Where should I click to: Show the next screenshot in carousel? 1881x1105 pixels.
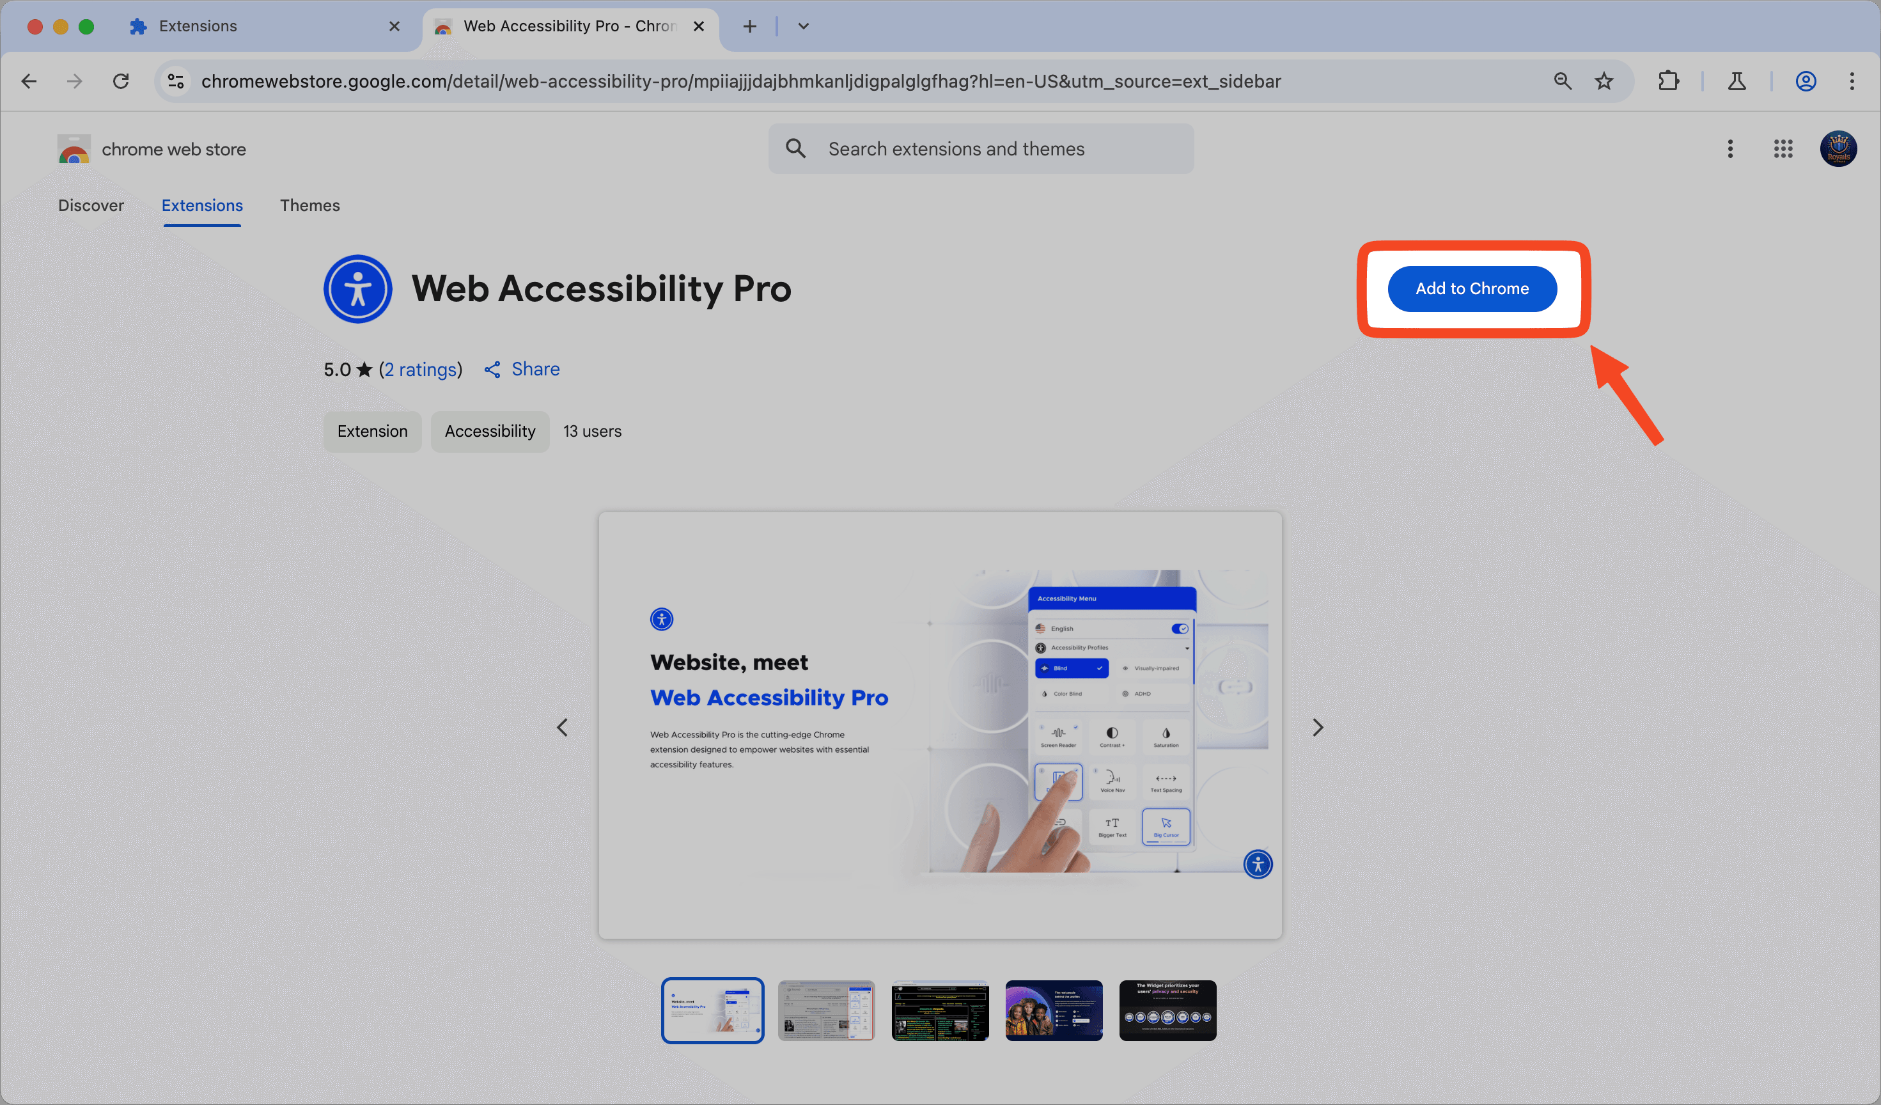pos(1318,727)
